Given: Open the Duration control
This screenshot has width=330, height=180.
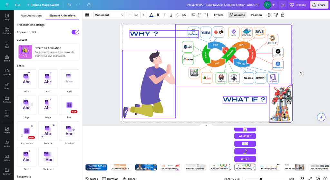Looking at the screenshot, I should 110,179.
